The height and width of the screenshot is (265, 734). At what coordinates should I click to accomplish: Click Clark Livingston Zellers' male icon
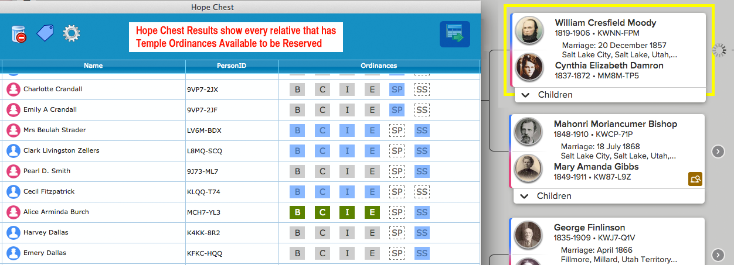(13, 151)
